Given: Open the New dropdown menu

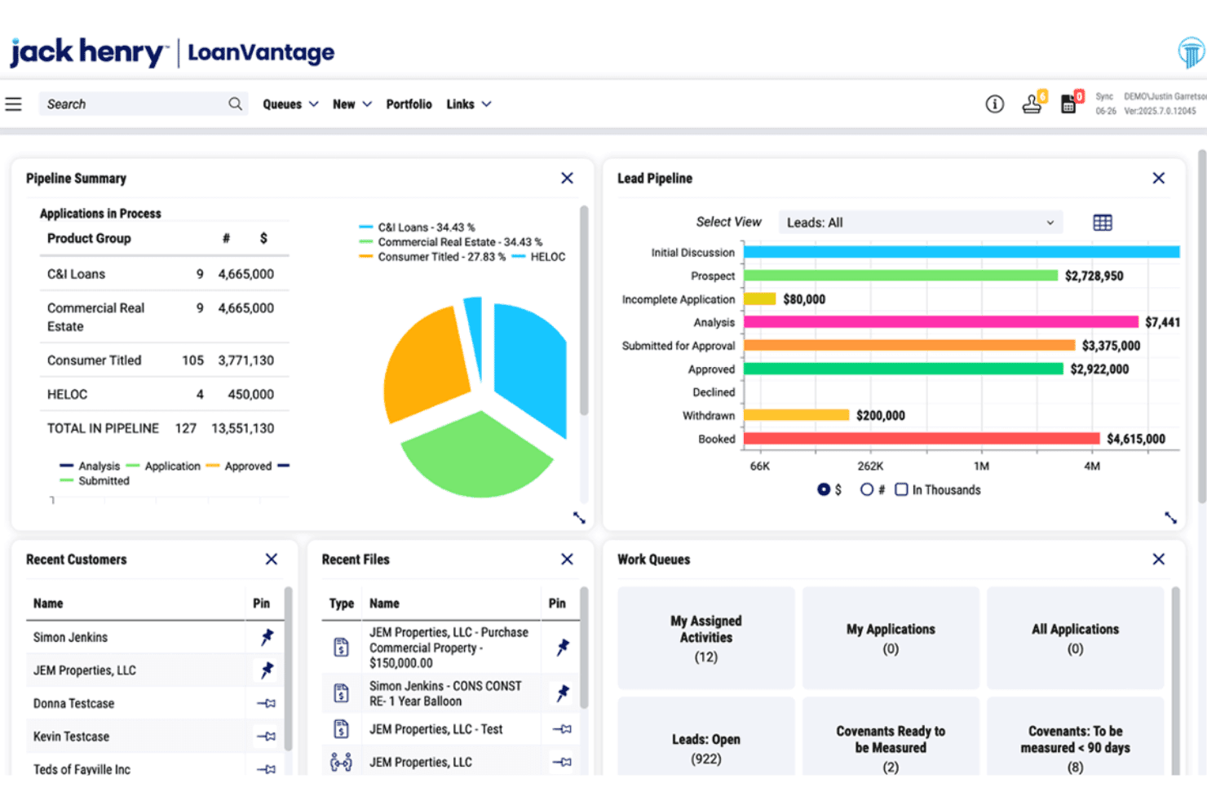Looking at the screenshot, I should click(x=352, y=104).
